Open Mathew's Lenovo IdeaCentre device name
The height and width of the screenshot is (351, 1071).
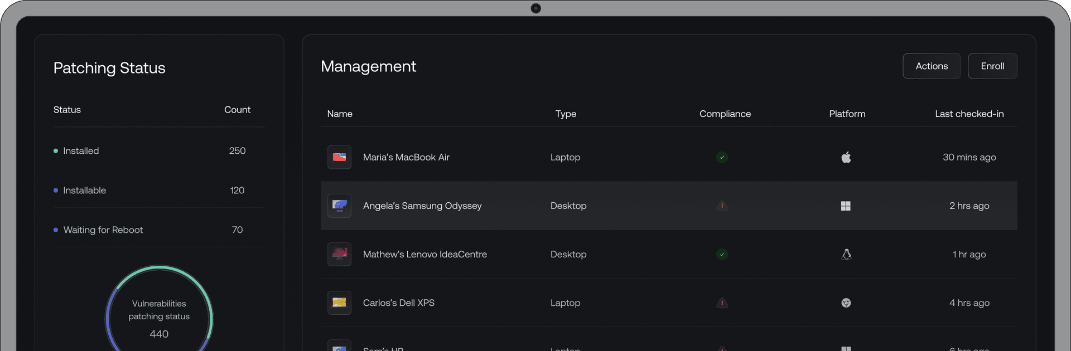[x=424, y=255]
